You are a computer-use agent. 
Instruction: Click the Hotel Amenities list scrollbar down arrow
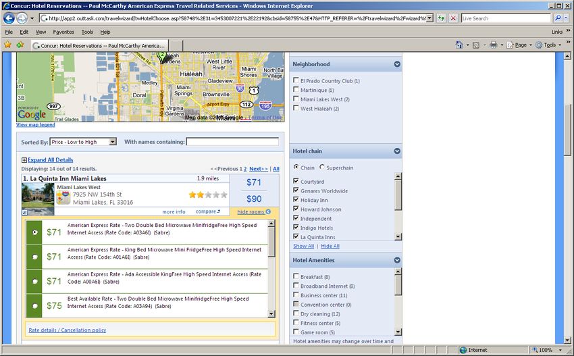tap(398, 332)
